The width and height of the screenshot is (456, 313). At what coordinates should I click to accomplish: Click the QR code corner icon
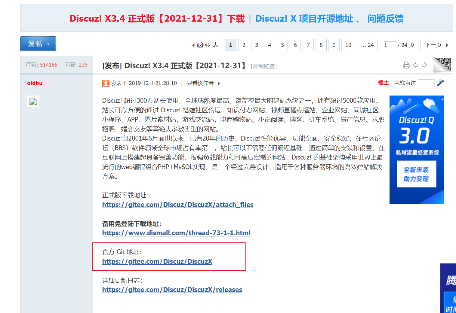(x=443, y=64)
